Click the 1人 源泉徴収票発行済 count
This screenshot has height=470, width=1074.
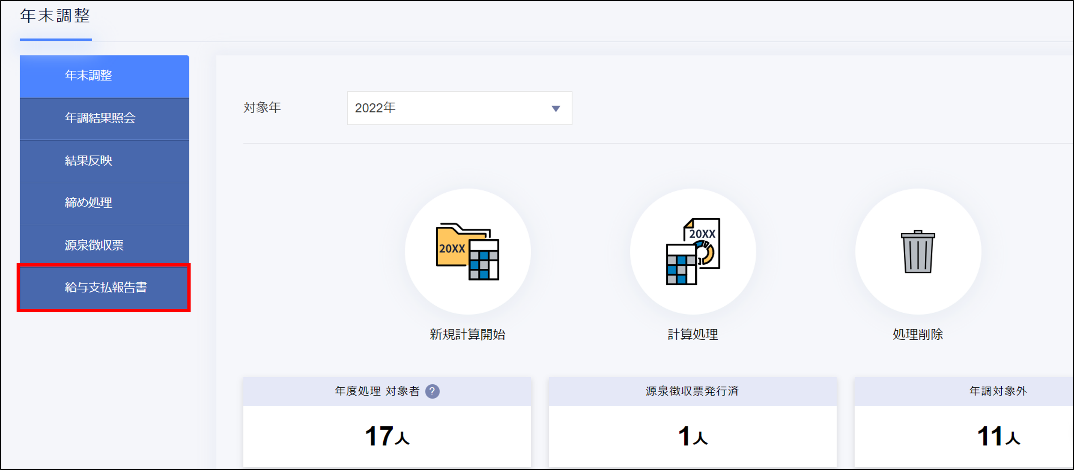[693, 436]
